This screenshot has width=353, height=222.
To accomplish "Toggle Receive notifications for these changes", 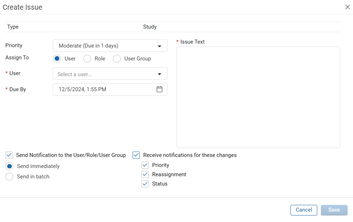I will [136, 155].
